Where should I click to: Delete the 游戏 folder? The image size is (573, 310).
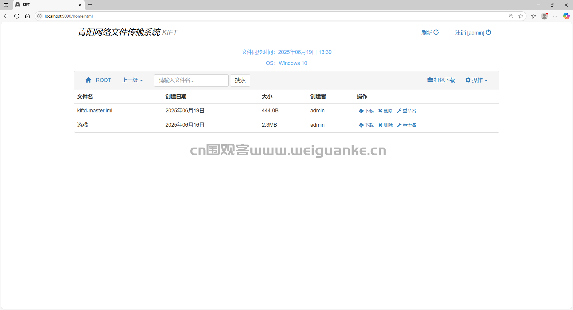[x=385, y=125]
